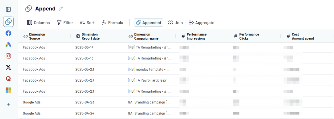This screenshot has width=334, height=119.
Task: Open the Quora source in sidebar
Action: (8, 79)
